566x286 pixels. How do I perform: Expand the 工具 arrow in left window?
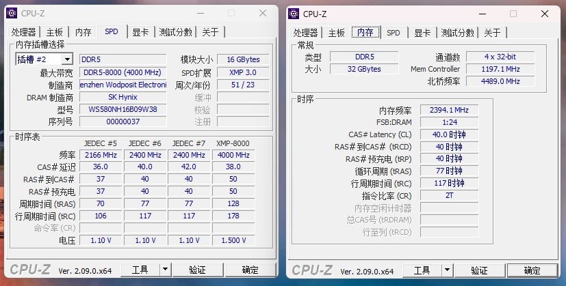coord(166,270)
